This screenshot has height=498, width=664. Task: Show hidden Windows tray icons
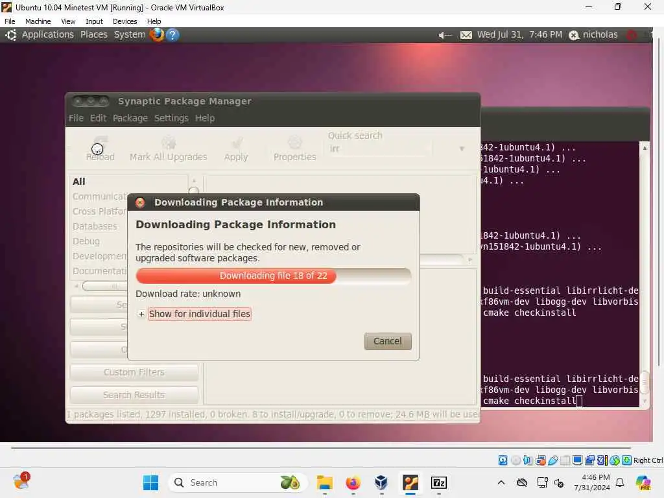pyautogui.click(x=501, y=482)
